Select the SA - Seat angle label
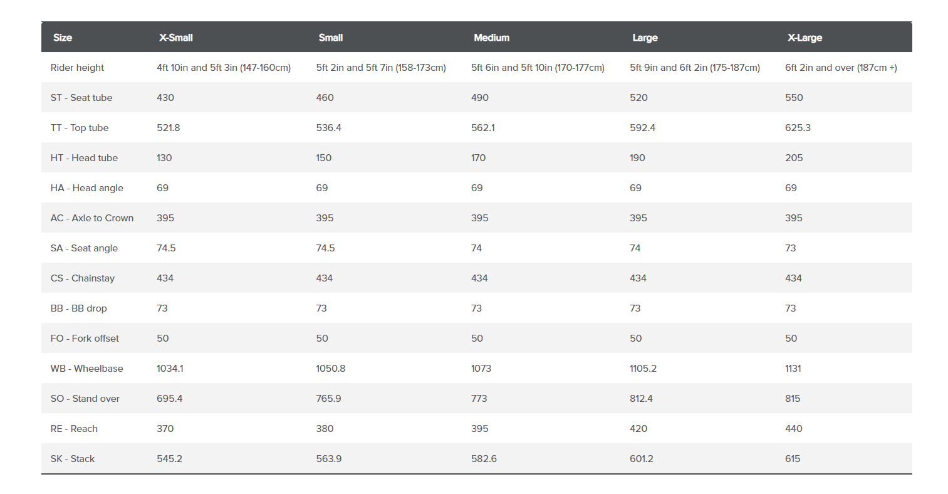948x494 pixels. click(84, 248)
